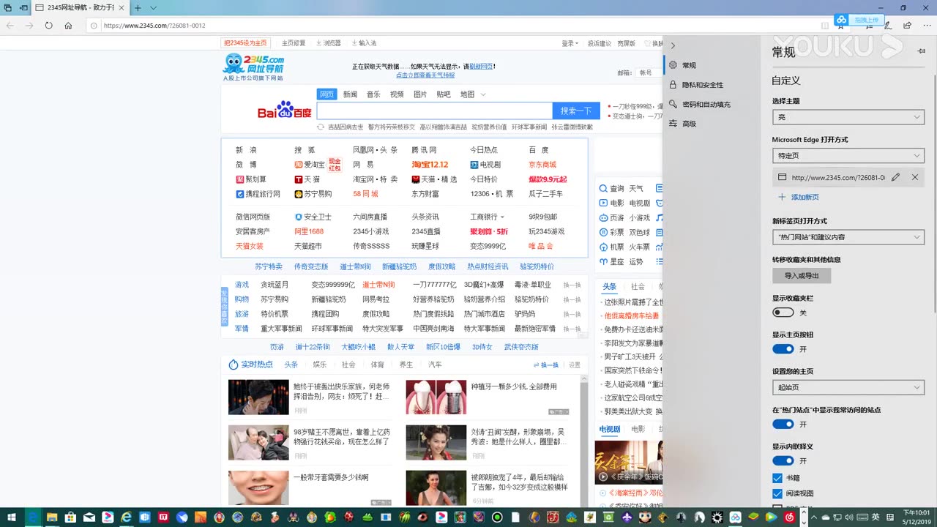Screen dimensions: 937x527
Task: Open a new tab with the plus icon
Action: 138,8
